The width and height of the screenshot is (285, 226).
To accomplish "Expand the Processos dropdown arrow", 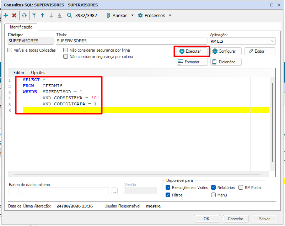I will pos(170,15).
